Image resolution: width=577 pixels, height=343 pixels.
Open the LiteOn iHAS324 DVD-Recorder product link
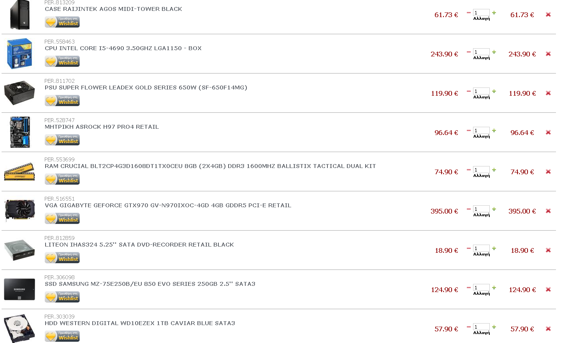tap(139, 245)
